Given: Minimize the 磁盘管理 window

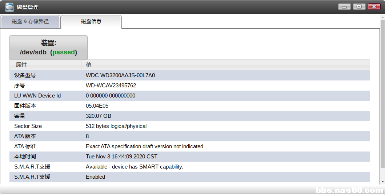Looking at the screenshot, I should click(344, 7).
